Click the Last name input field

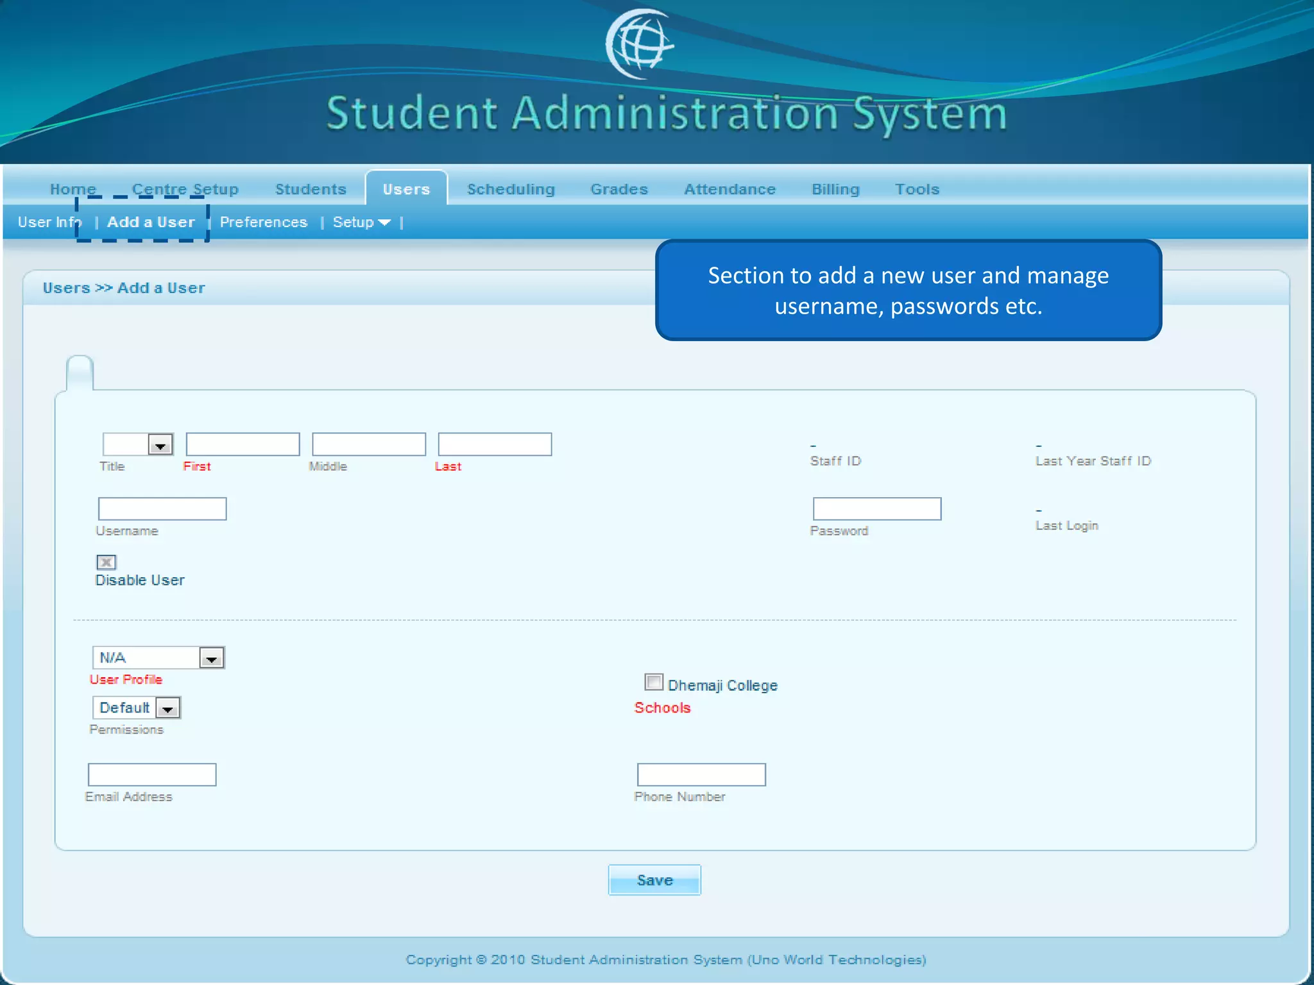(x=495, y=444)
